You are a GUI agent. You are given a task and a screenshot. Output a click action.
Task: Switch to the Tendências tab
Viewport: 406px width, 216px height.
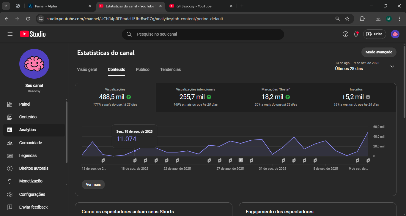[x=170, y=69]
